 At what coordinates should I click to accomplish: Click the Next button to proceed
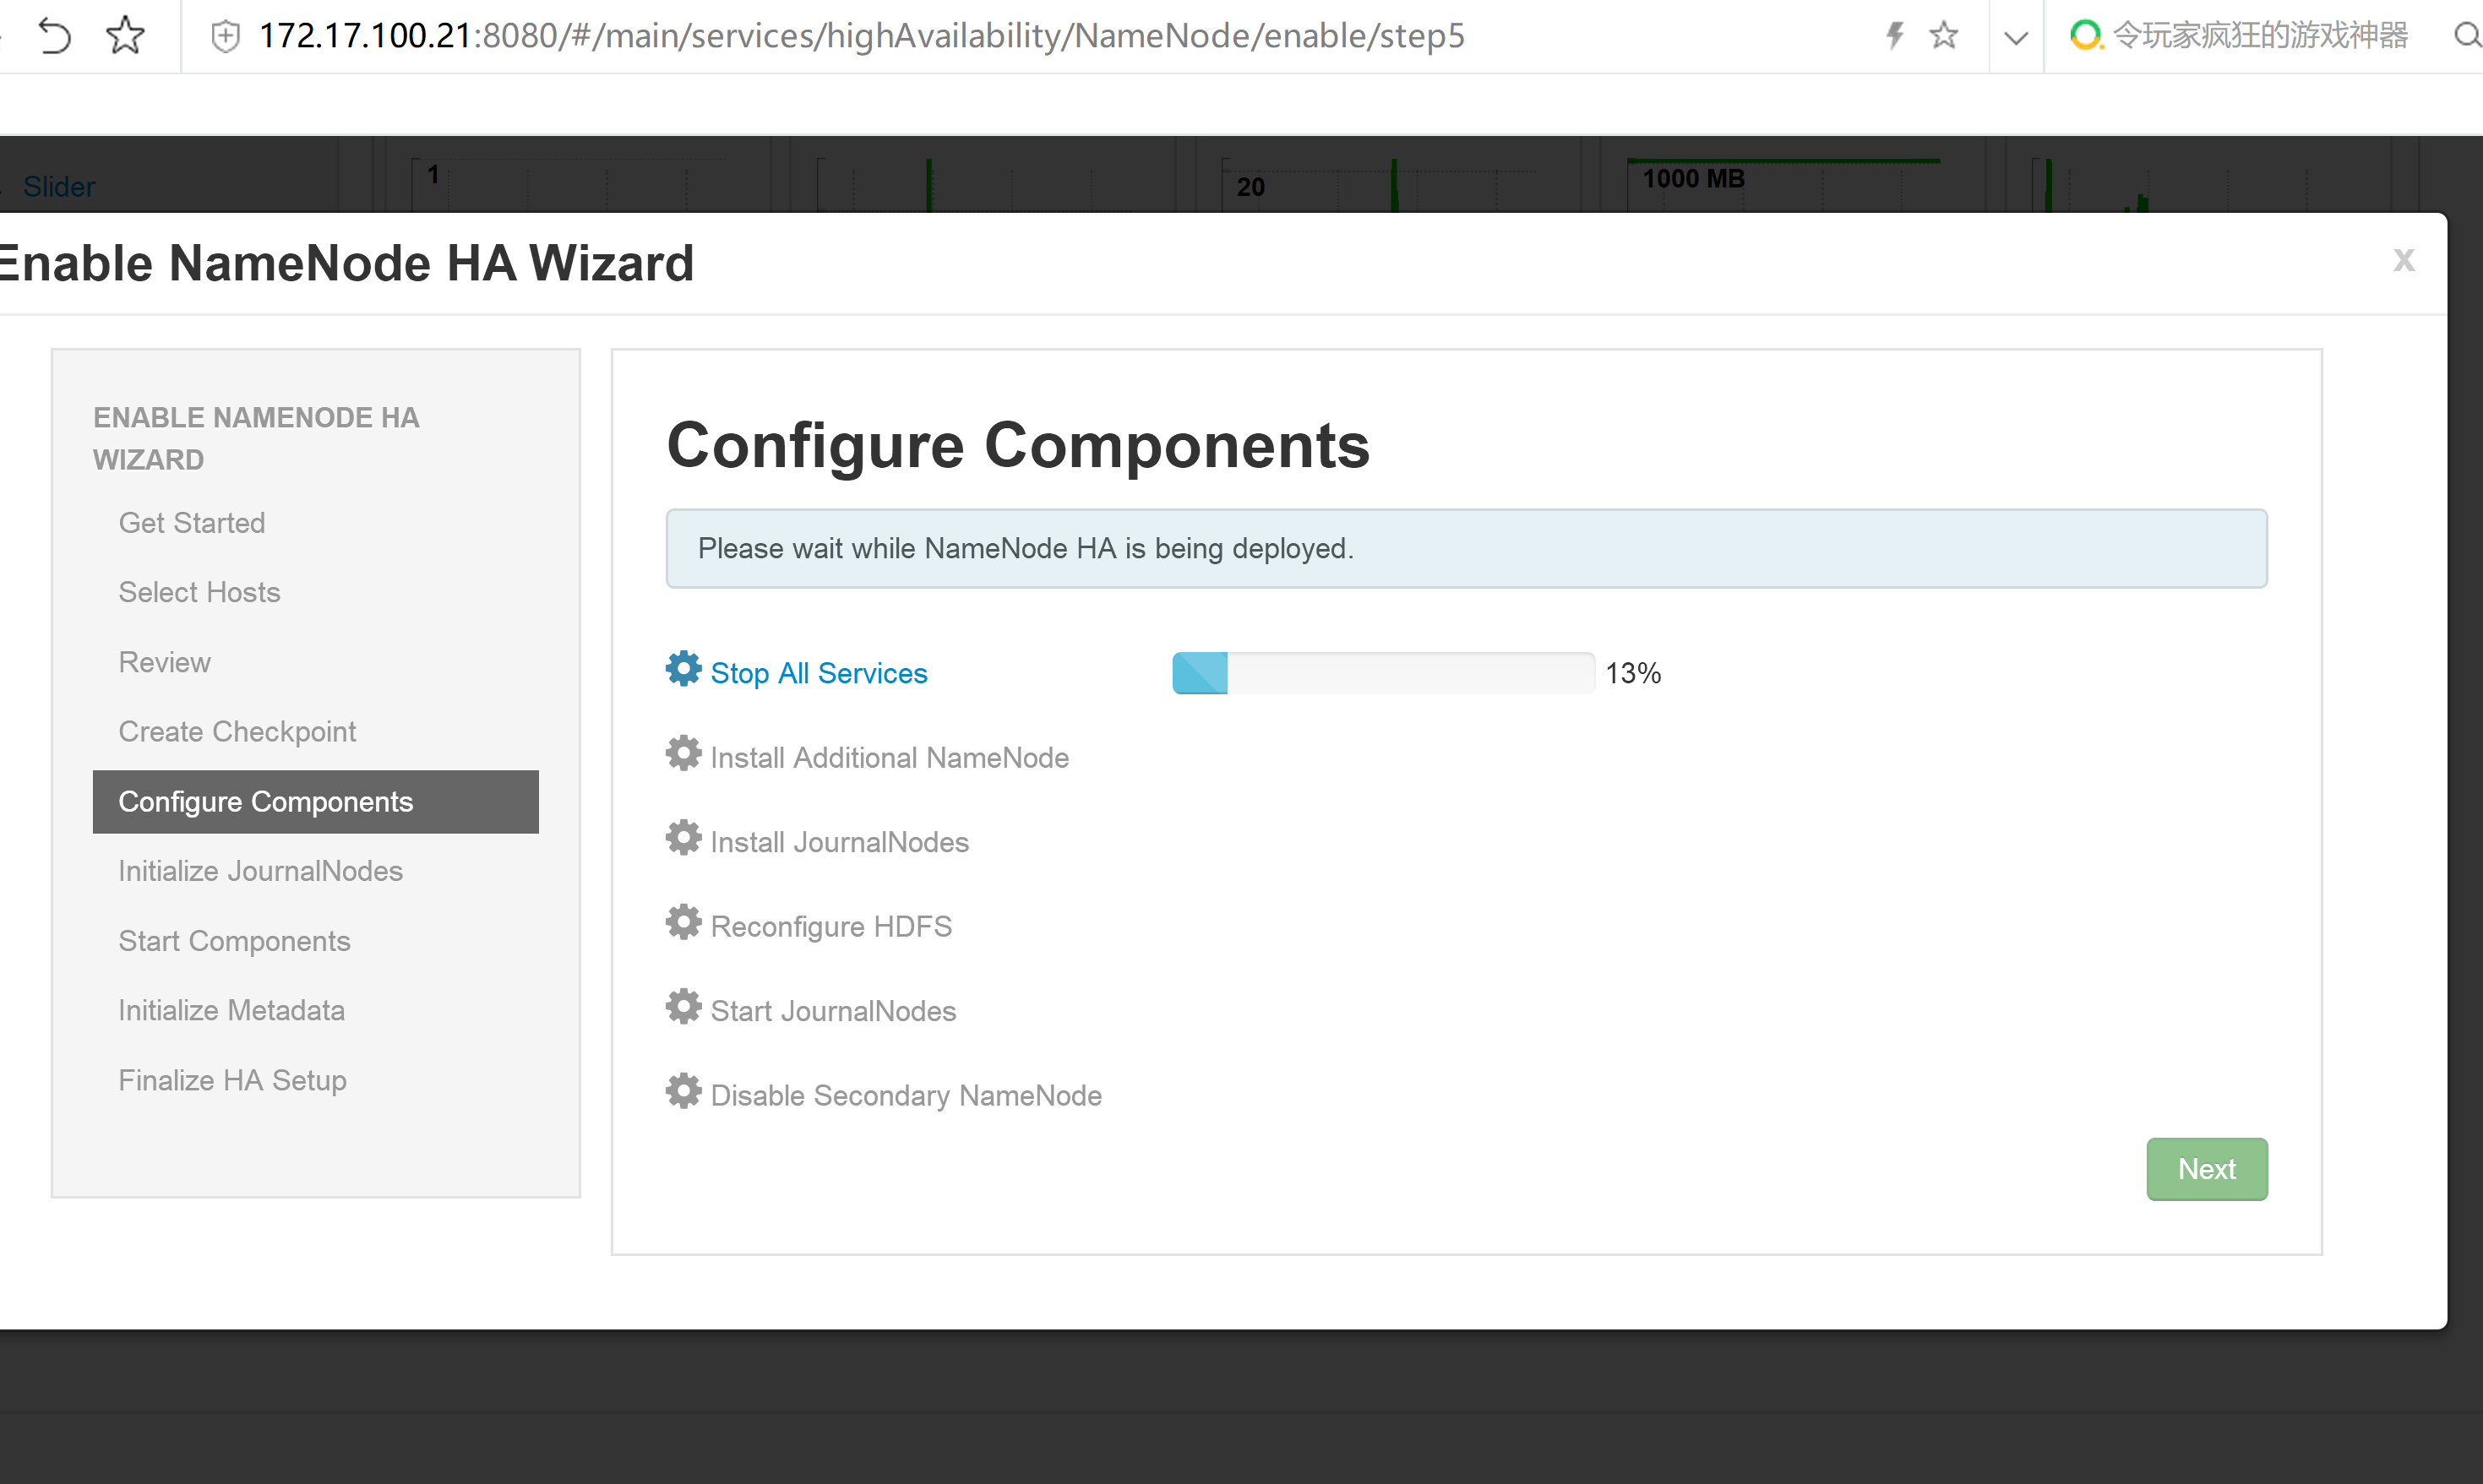[x=2206, y=1168]
